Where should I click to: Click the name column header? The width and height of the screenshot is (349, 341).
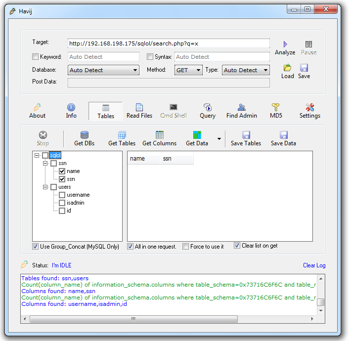coord(144,159)
